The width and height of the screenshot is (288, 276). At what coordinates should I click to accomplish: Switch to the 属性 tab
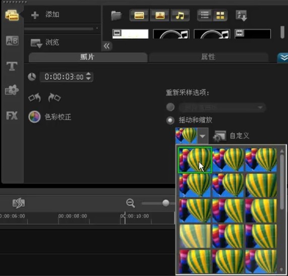click(208, 57)
